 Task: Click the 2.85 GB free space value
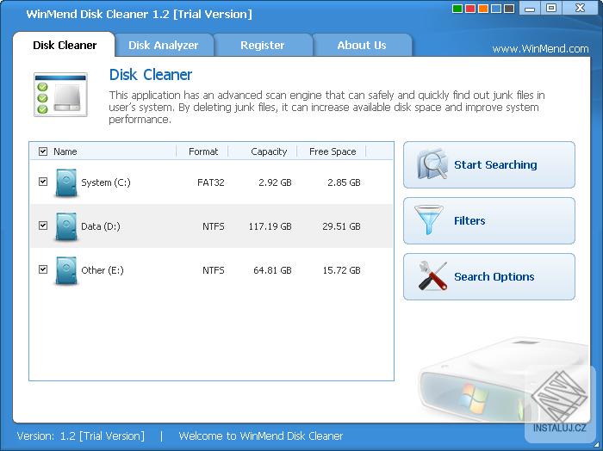click(x=344, y=182)
